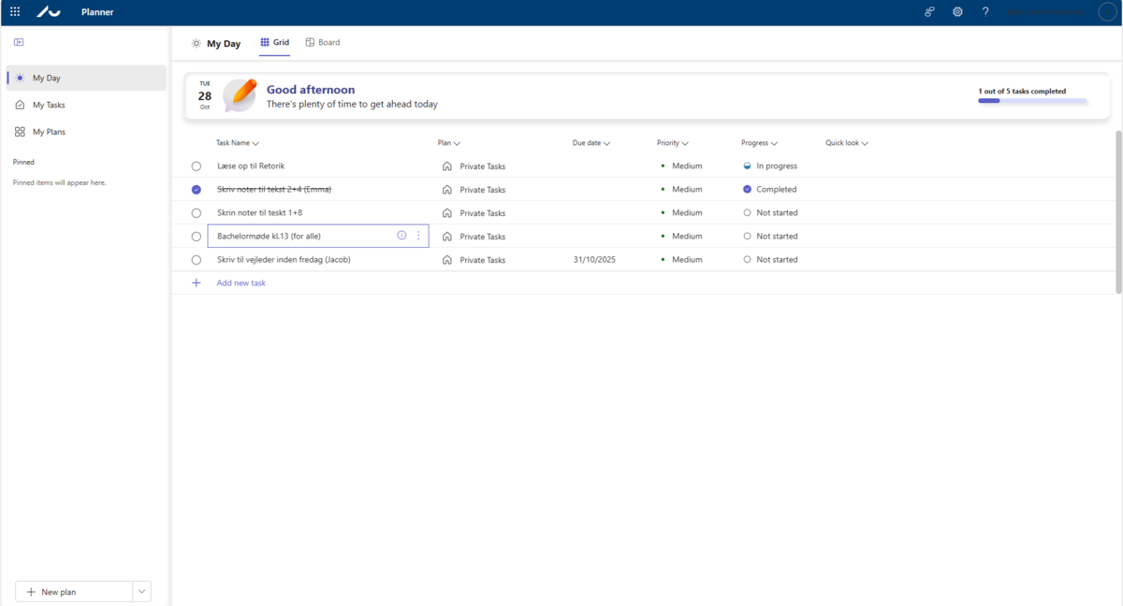Open more options for Bachelormøde task
The height and width of the screenshot is (606, 1123).
click(418, 236)
